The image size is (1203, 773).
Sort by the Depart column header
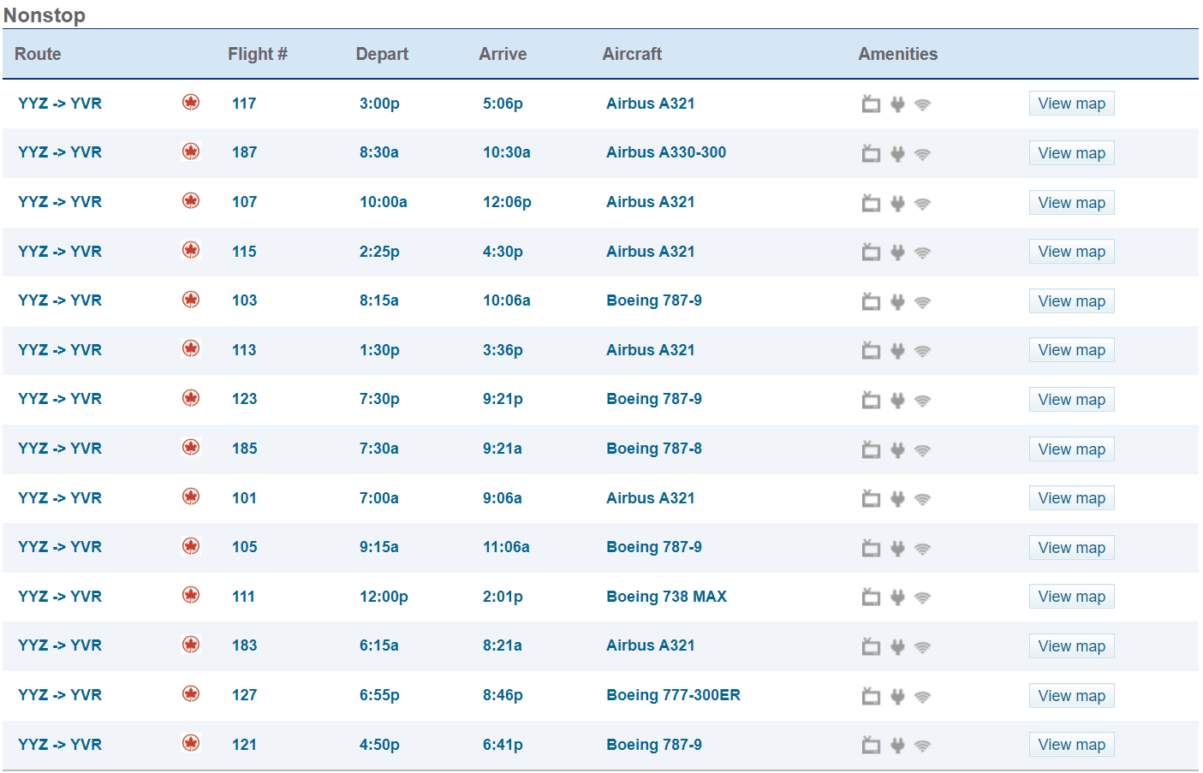coord(382,54)
